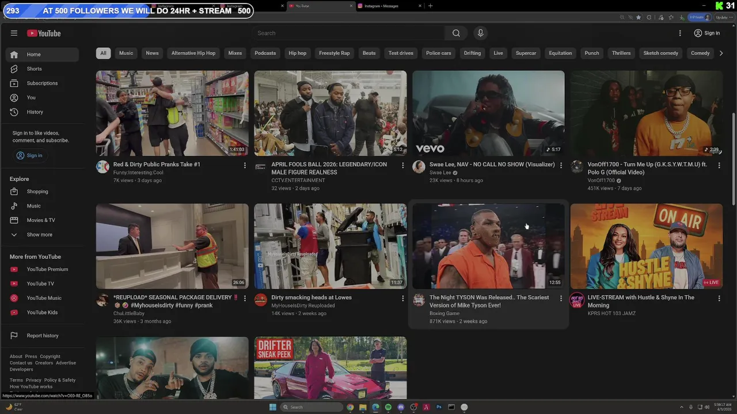The width and height of the screenshot is (737, 414).
Task: Open YouTube Premium link
Action: pos(43,269)
